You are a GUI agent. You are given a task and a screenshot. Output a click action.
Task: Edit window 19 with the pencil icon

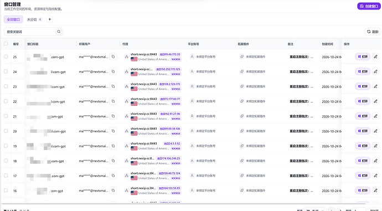click(376, 146)
